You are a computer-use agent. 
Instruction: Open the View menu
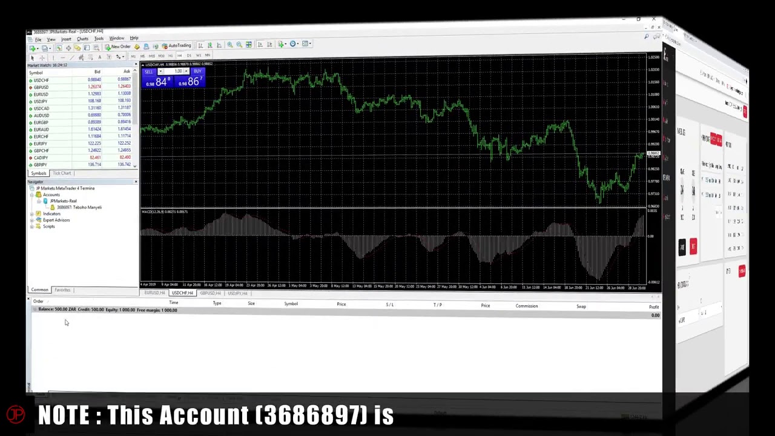(51, 39)
